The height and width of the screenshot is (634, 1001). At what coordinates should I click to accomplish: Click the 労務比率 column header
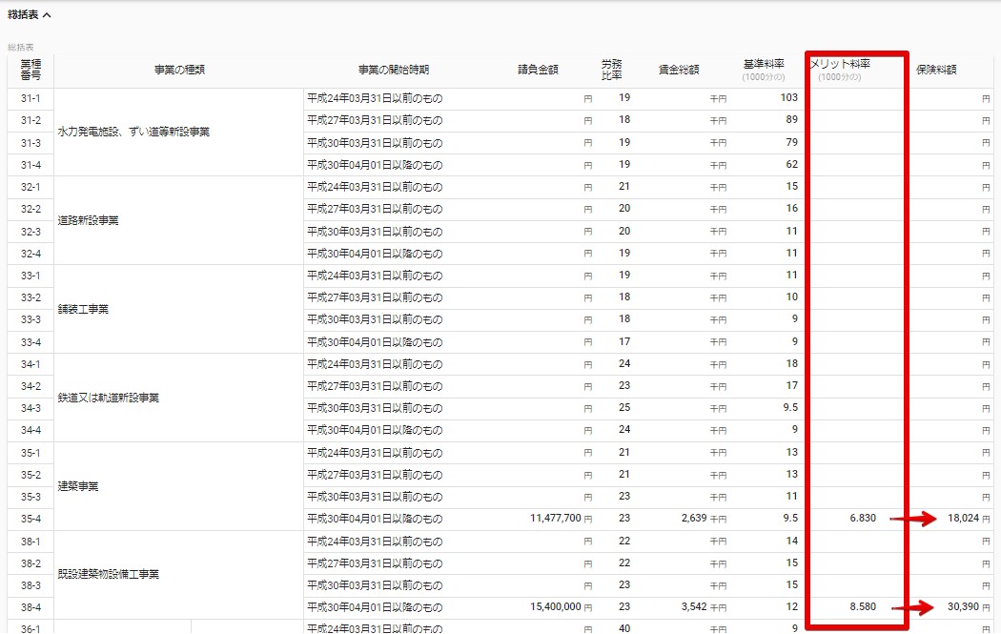(611, 70)
